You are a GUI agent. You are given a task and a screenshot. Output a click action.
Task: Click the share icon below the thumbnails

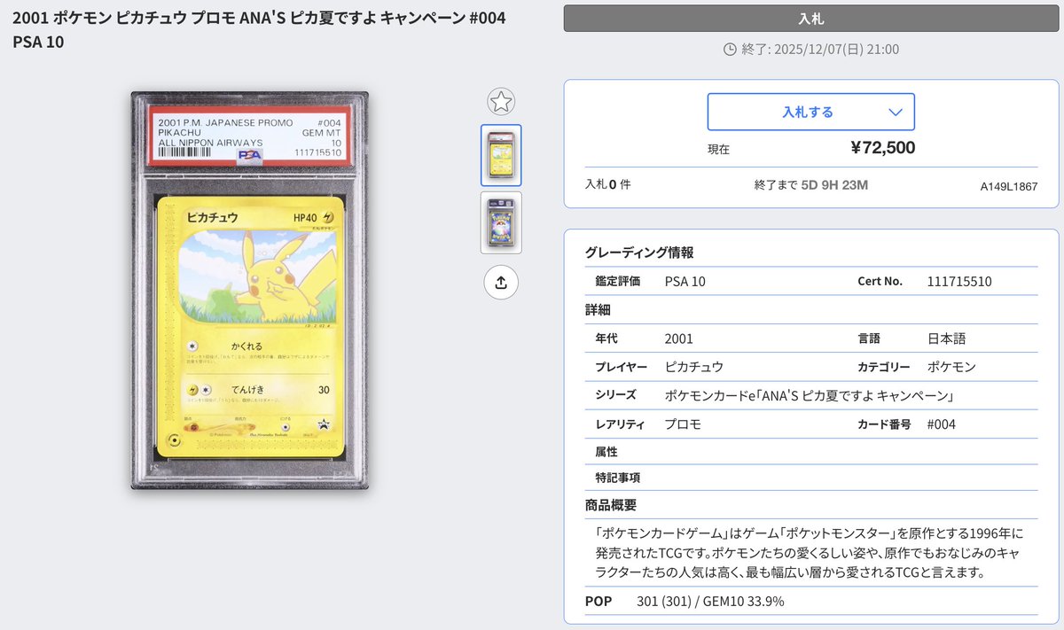[502, 282]
